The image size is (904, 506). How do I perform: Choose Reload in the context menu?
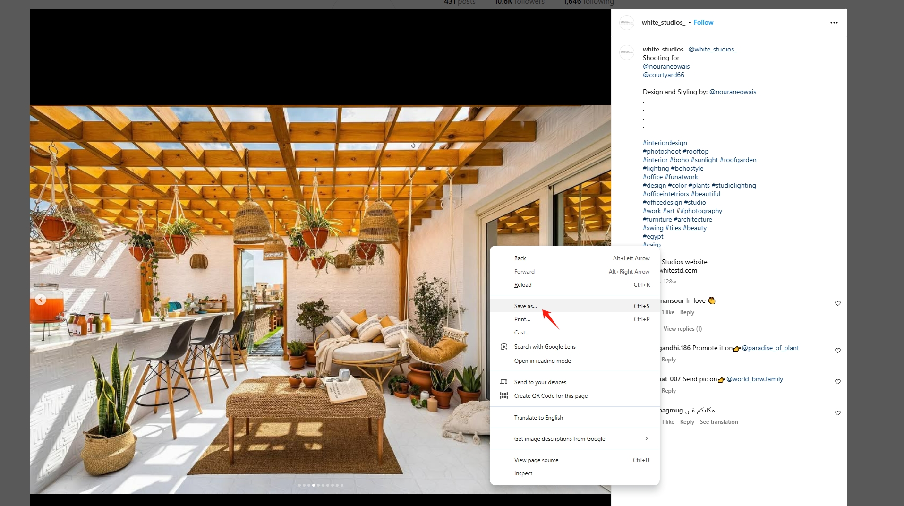coord(574,285)
